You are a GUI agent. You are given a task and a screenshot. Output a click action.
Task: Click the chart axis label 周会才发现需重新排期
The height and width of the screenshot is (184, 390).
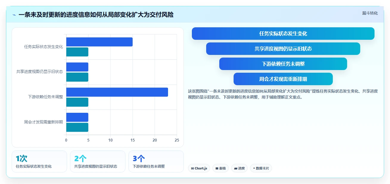click(43, 122)
